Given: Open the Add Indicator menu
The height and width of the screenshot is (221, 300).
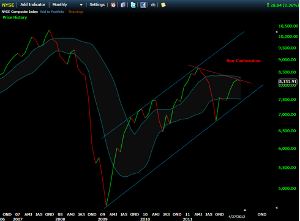Looking at the screenshot, I should click(32, 4).
